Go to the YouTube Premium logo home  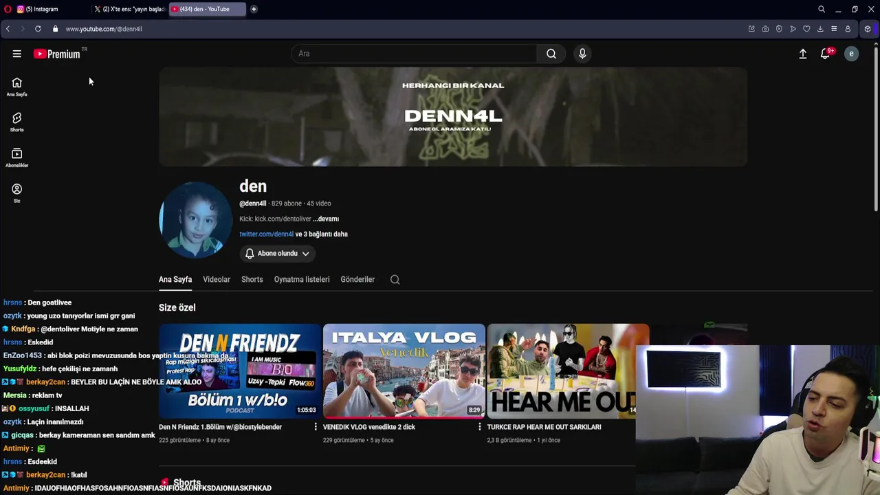tap(58, 54)
